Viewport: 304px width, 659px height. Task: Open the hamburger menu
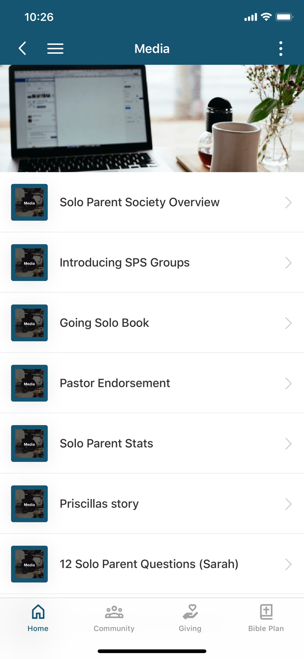point(55,48)
